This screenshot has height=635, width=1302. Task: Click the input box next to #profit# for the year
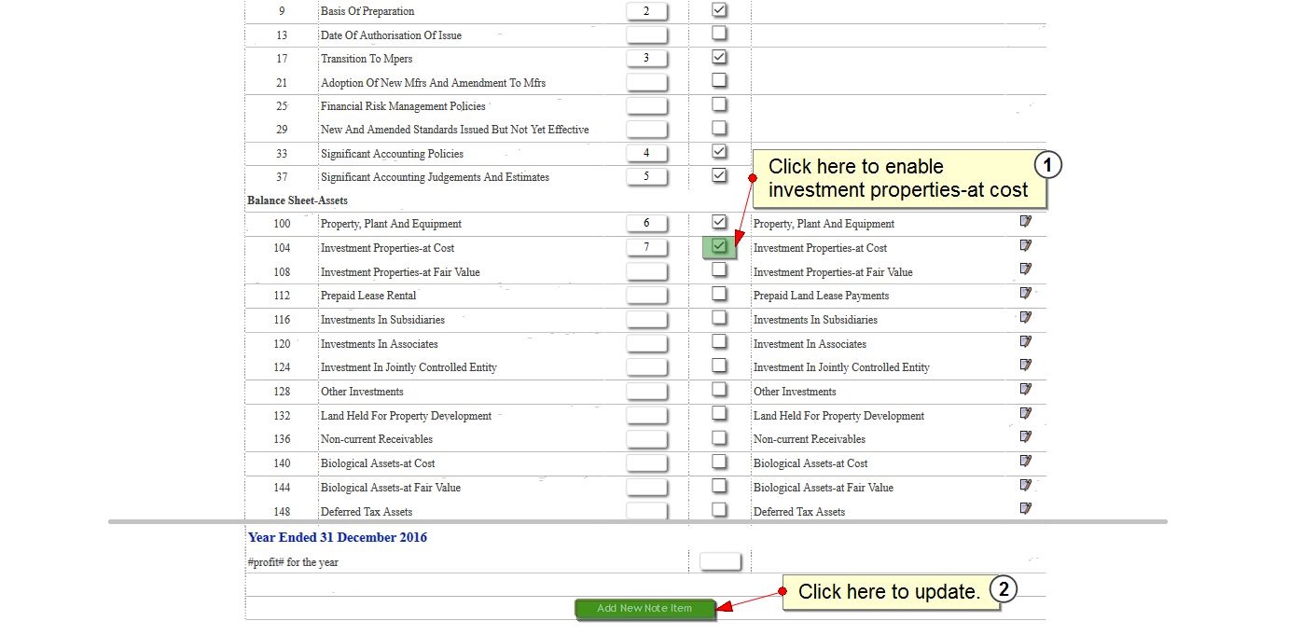coord(720,561)
